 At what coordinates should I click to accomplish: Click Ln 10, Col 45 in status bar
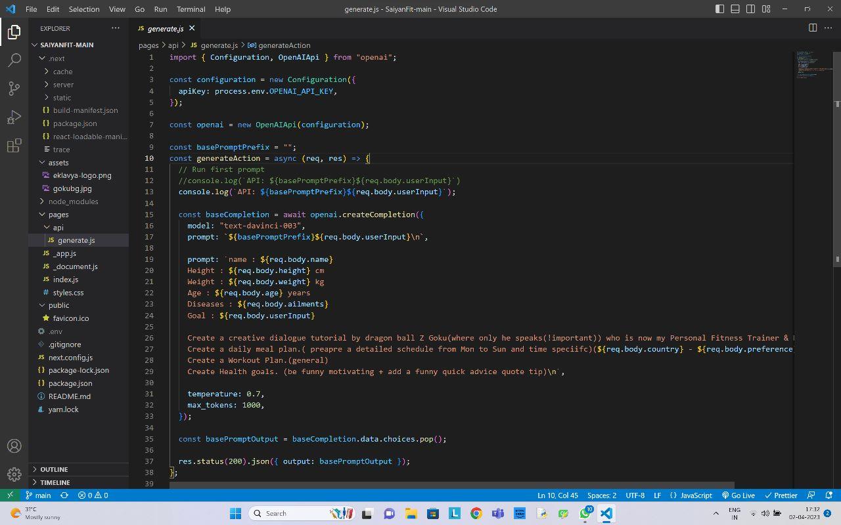coord(558,495)
